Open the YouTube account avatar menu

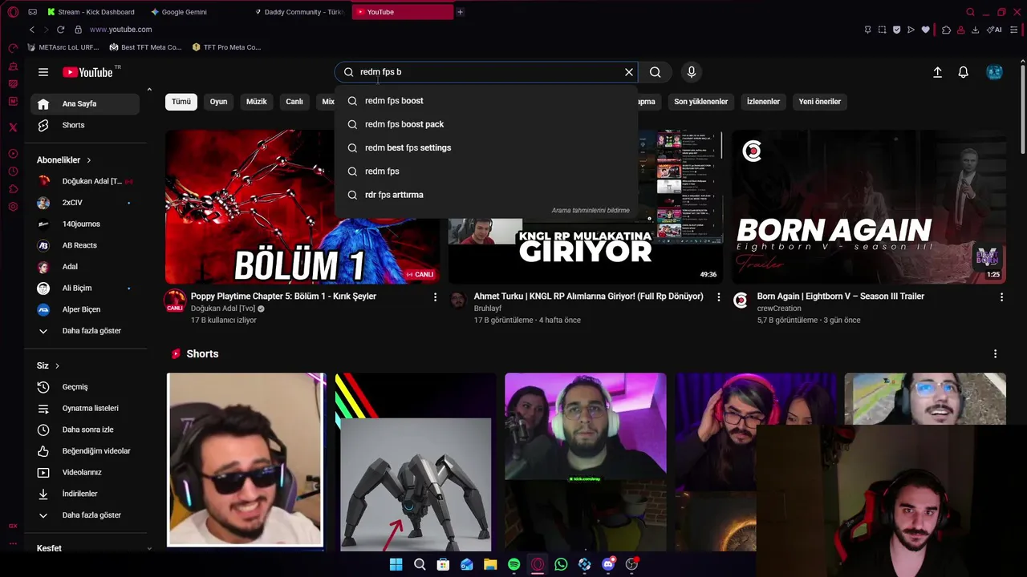click(x=994, y=72)
